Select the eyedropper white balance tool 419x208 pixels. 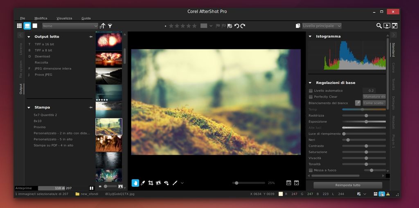(x=143, y=183)
